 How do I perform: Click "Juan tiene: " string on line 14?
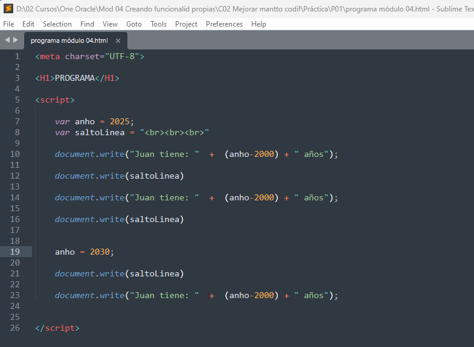pyautogui.click(x=164, y=198)
